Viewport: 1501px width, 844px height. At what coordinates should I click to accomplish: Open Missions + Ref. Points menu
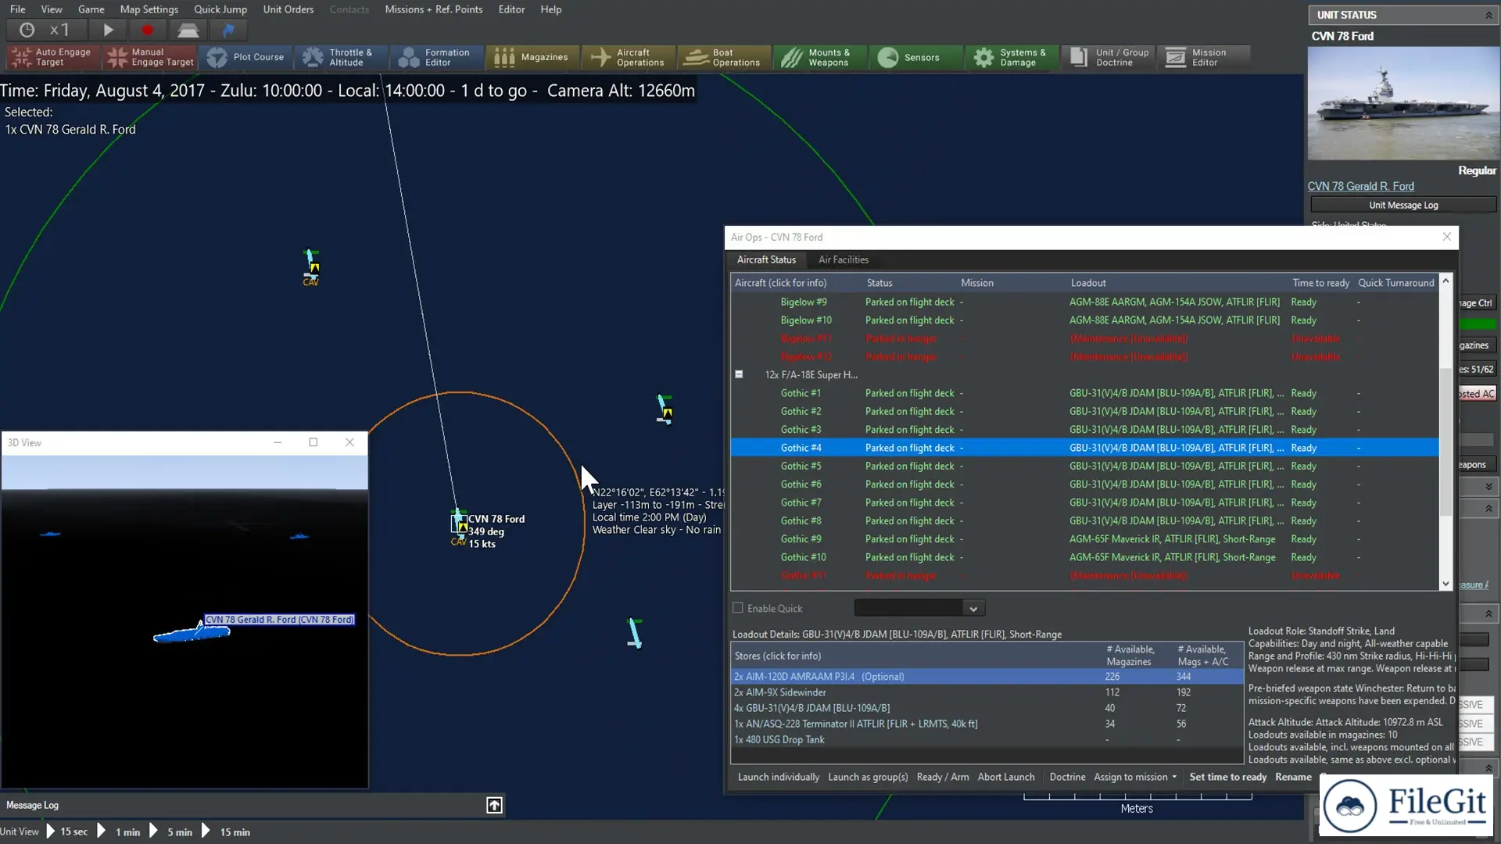(x=434, y=9)
